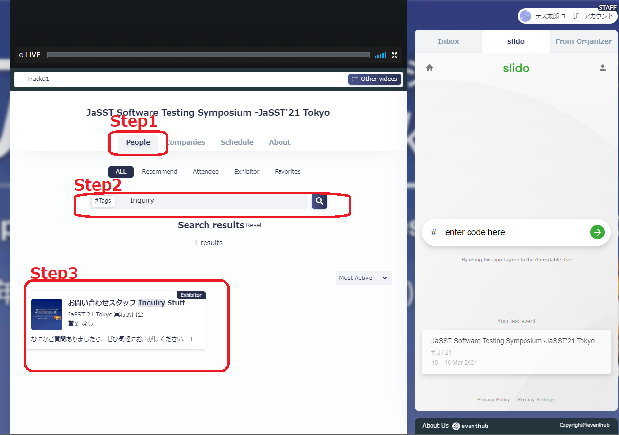Click the slido home icon
The image size is (619, 435).
tap(430, 68)
